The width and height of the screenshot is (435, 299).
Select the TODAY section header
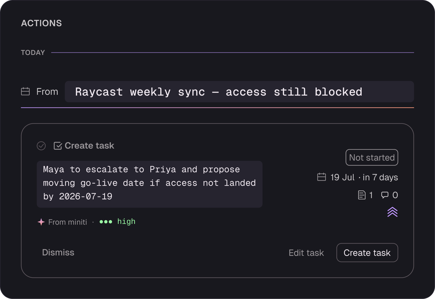point(33,53)
